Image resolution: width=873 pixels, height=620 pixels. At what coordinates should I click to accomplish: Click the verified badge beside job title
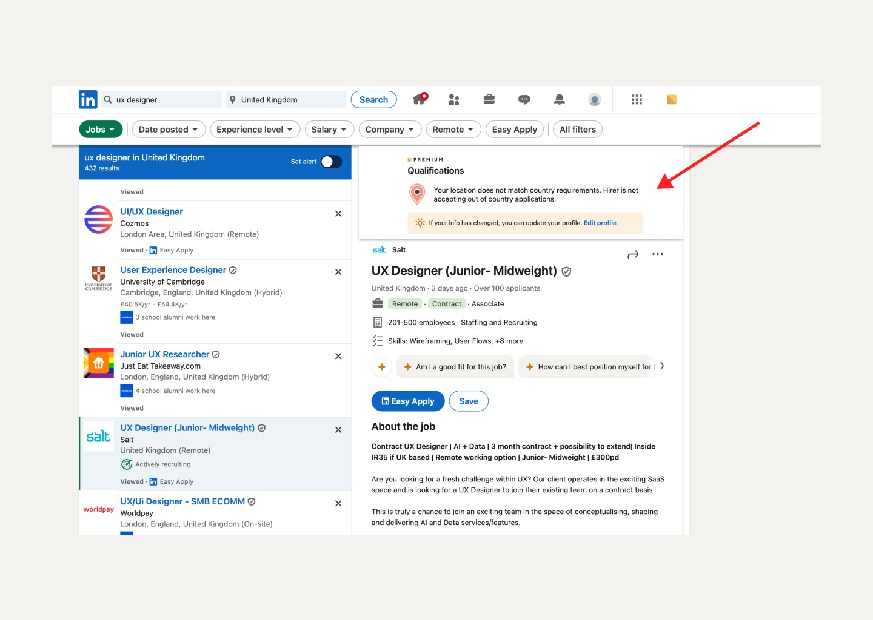(x=566, y=272)
